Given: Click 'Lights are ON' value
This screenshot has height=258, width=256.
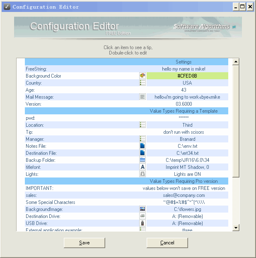Looking at the screenshot, I should coord(187,174).
